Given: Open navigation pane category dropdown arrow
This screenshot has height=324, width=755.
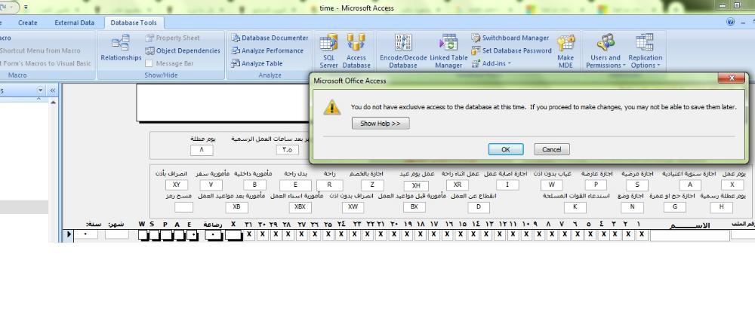Looking at the screenshot, I should coord(41,90).
